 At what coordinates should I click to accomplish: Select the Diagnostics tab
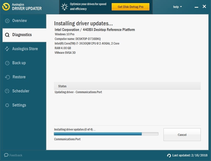pos(24,35)
